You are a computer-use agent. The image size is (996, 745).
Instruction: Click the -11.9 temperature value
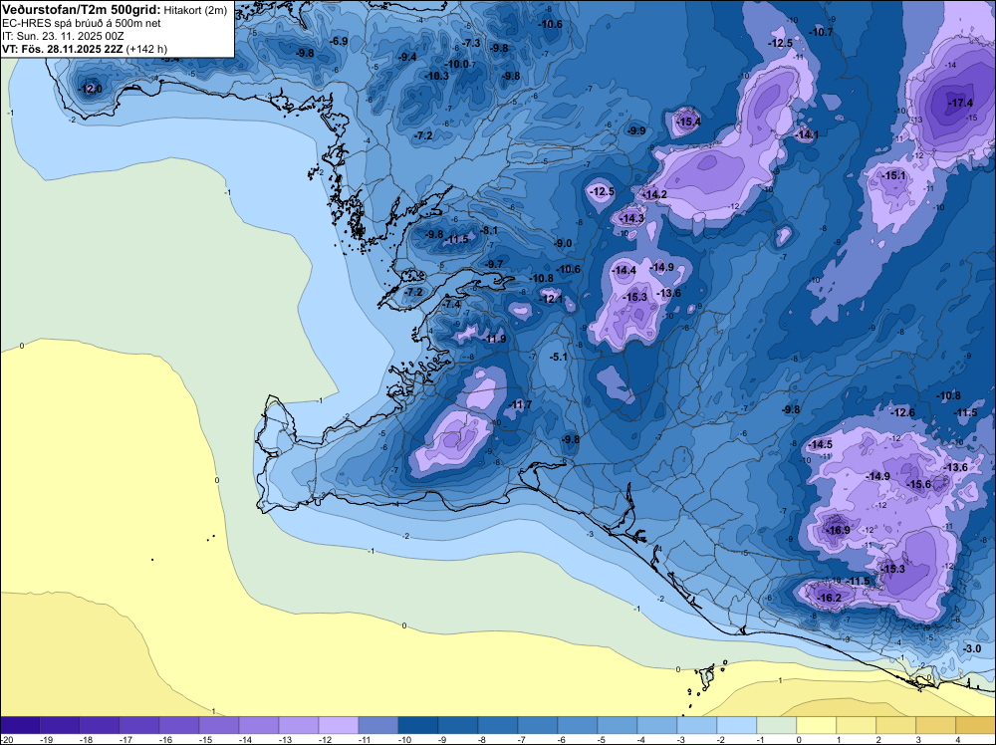tap(495, 340)
